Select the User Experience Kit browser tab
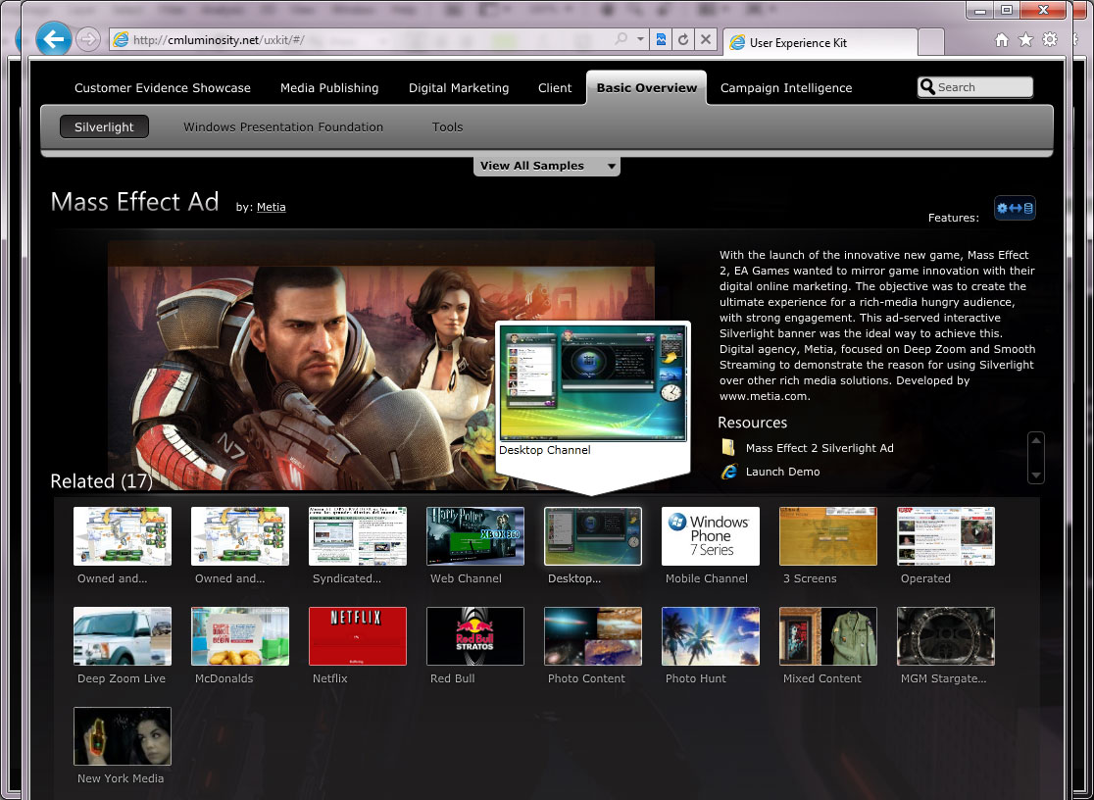1094x800 pixels. point(820,42)
